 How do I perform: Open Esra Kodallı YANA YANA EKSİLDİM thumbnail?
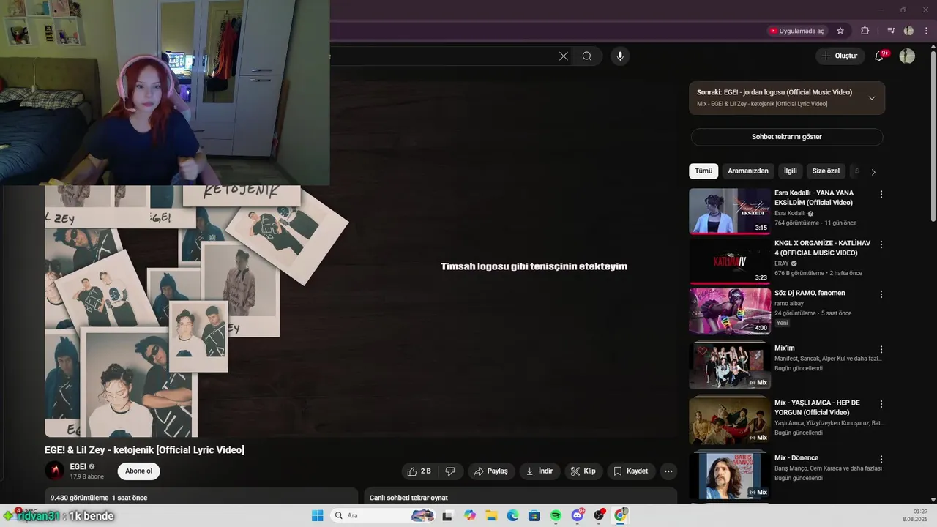[729, 212]
